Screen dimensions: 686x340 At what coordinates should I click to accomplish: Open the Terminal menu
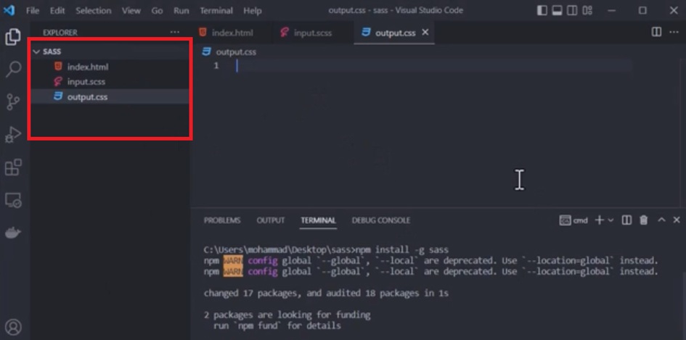point(216,10)
